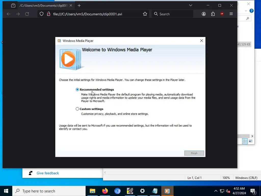
Task: Close the Windows Media Player dialog
Action: tap(202, 41)
